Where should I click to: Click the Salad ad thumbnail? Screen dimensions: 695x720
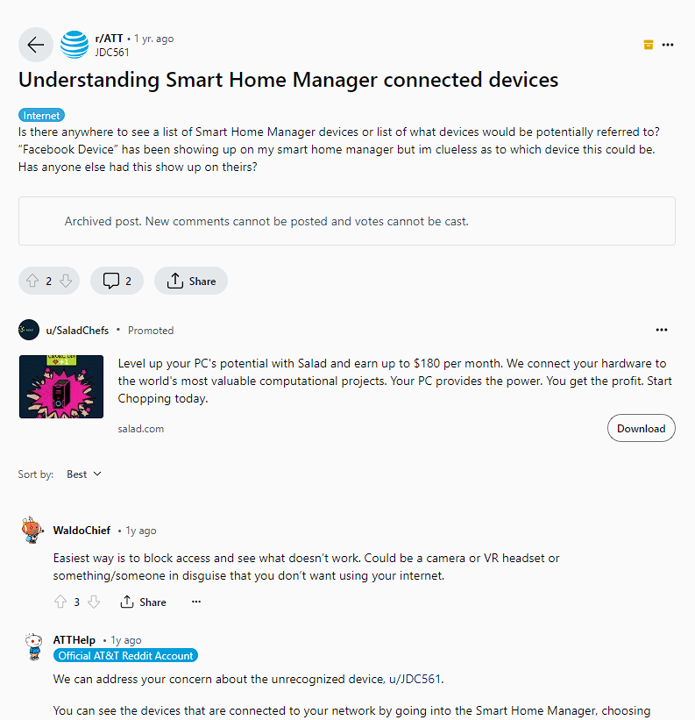click(x=61, y=386)
